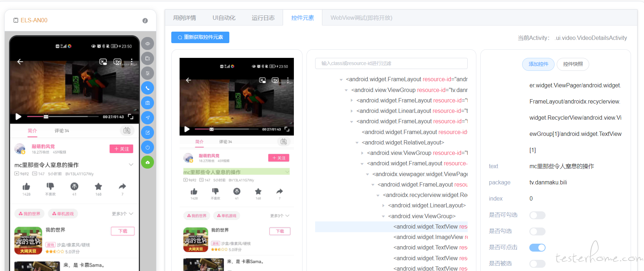Image resolution: width=644 pixels, height=271 pixels.
Task: Open the 运行日志 tab
Action: pyautogui.click(x=263, y=18)
